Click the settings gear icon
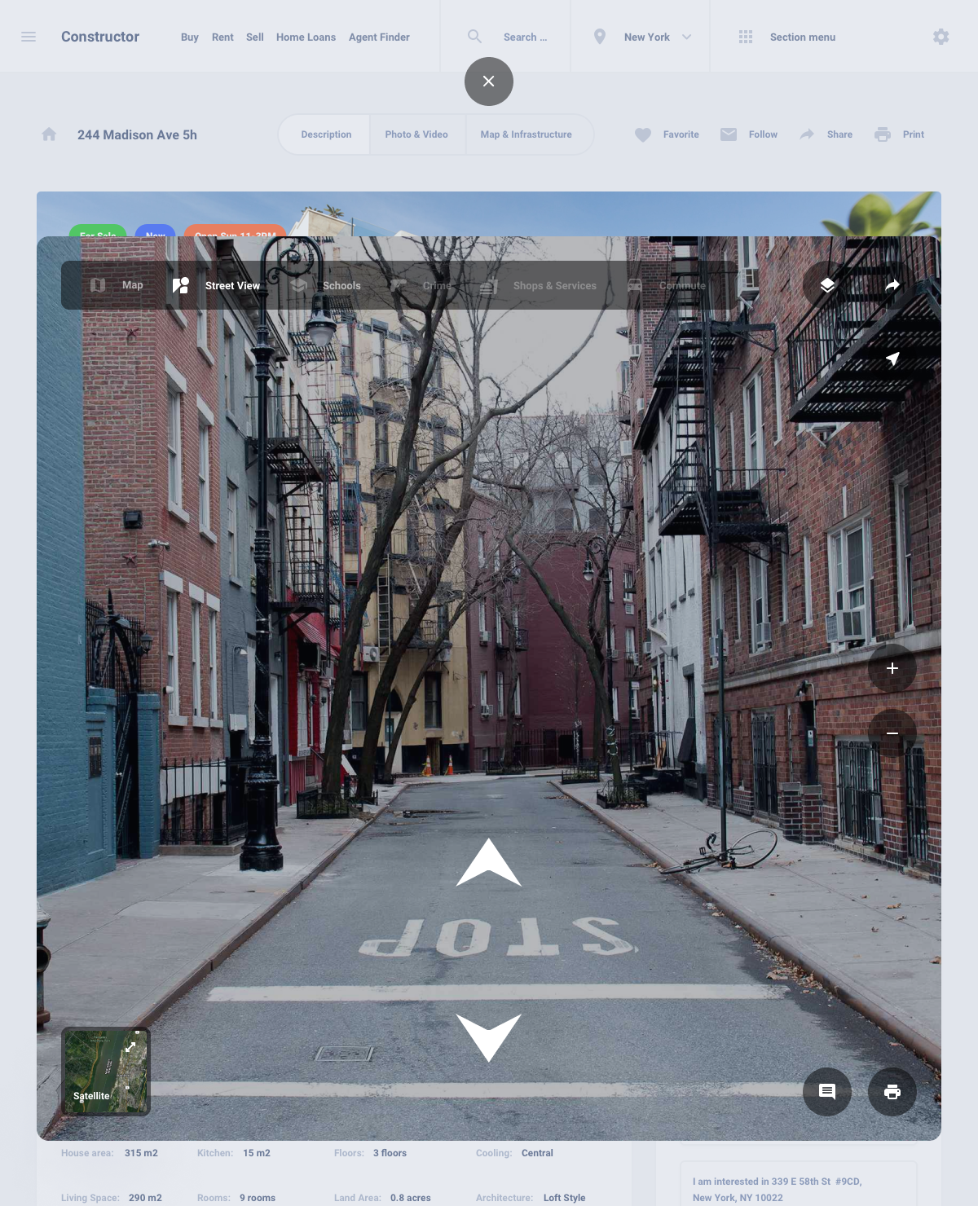 pos(941,37)
